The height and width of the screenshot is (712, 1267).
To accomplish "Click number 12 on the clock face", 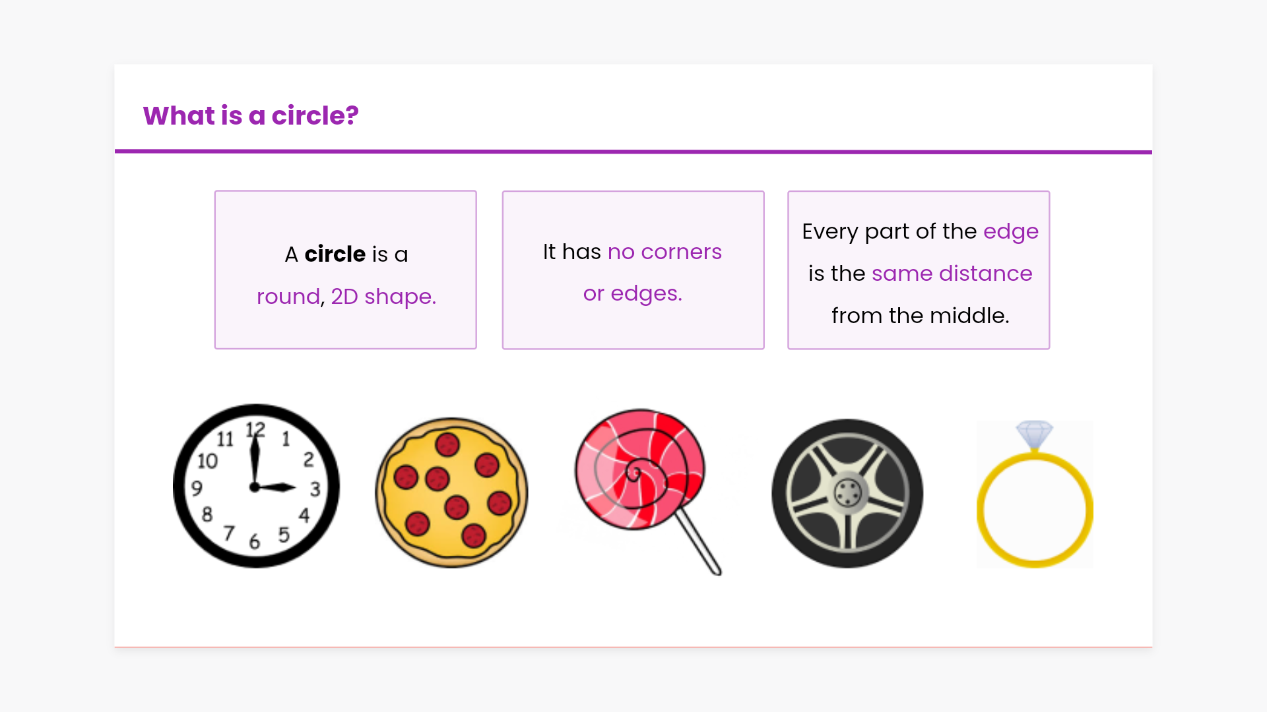I will [x=255, y=430].
